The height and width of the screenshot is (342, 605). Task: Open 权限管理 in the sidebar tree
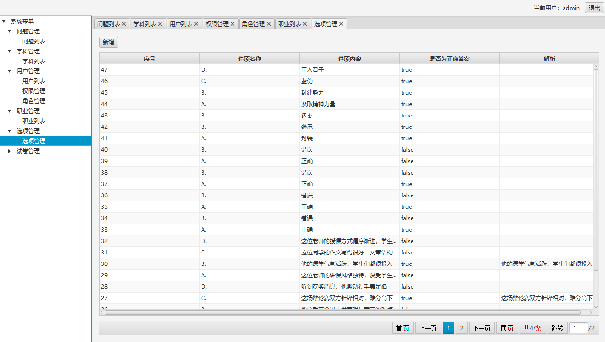pyautogui.click(x=34, y=91)
